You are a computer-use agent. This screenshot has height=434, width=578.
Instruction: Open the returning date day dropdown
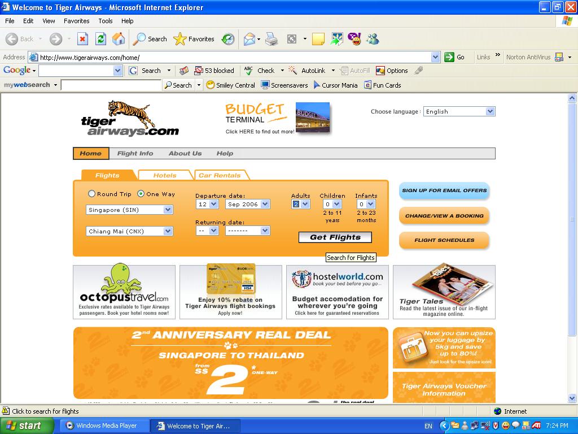click(208, 231)
